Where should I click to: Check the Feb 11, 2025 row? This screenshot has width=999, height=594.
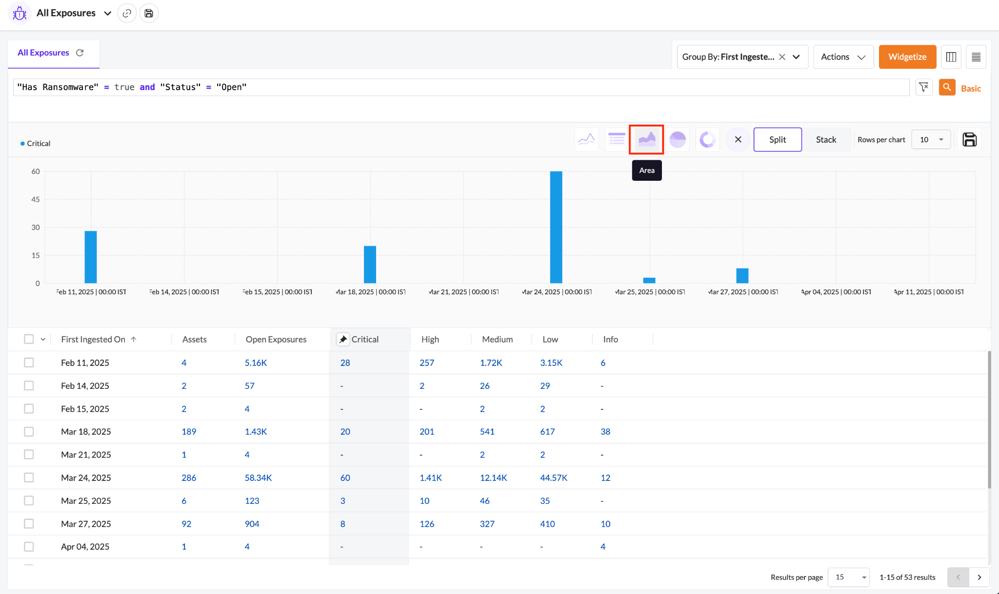pyautogui.click(x=29, y=363)
